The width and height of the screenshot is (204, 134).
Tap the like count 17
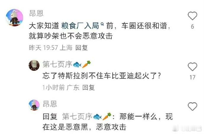tap(192, 78)
